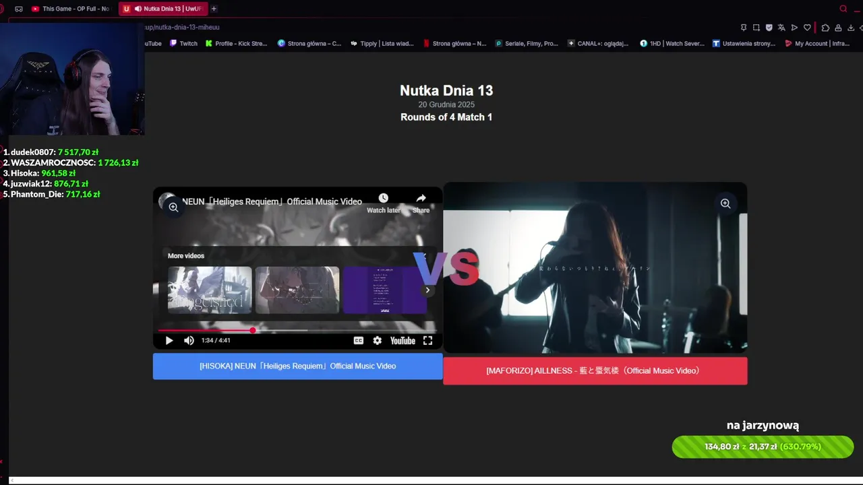
Task: Click the browser search magnifier icon
Action: (x=843, y=9)
